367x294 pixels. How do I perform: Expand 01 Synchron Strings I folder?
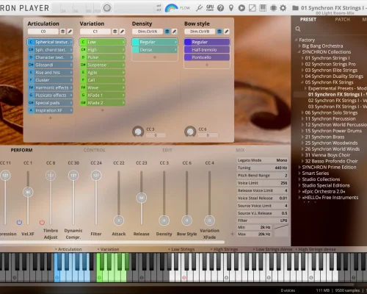point(302,58)
